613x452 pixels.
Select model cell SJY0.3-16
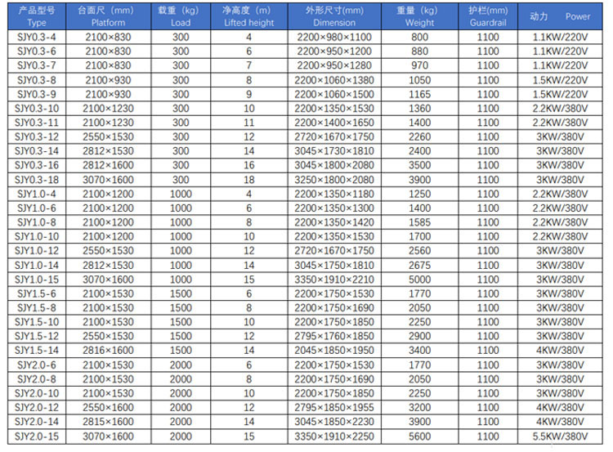pos(37,165)
